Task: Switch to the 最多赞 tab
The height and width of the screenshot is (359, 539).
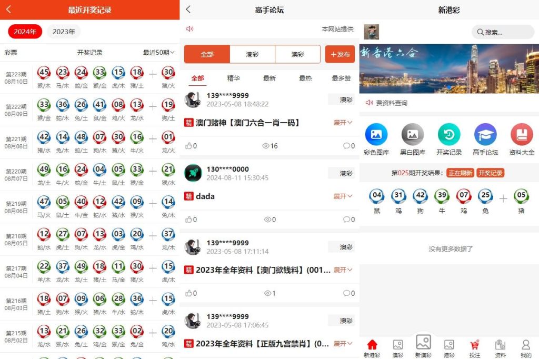Action: point(341,78)
